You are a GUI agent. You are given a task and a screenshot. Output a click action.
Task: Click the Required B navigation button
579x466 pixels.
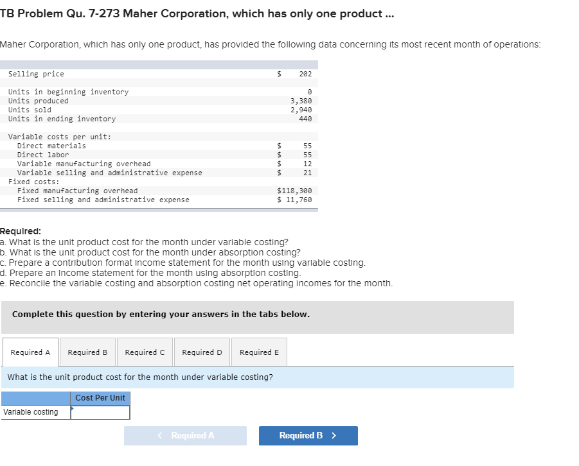(x=308, y=435)
